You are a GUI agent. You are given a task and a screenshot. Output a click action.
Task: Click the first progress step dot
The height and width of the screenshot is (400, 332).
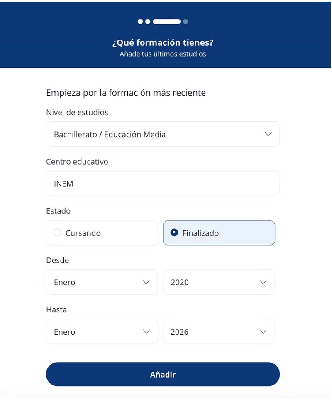[x=140, y=22]
